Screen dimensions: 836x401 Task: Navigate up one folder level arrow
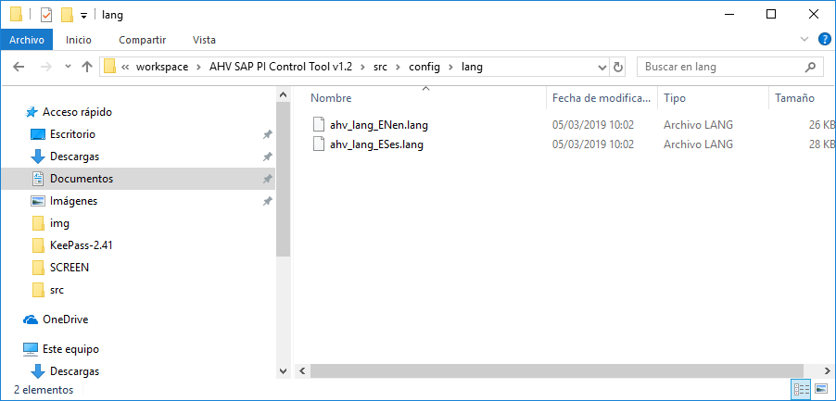[87, 67]
